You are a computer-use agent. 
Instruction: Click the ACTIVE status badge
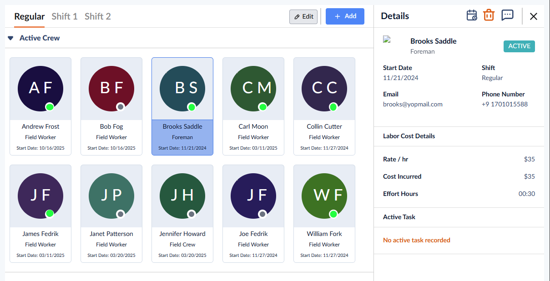tap(519, 46)
